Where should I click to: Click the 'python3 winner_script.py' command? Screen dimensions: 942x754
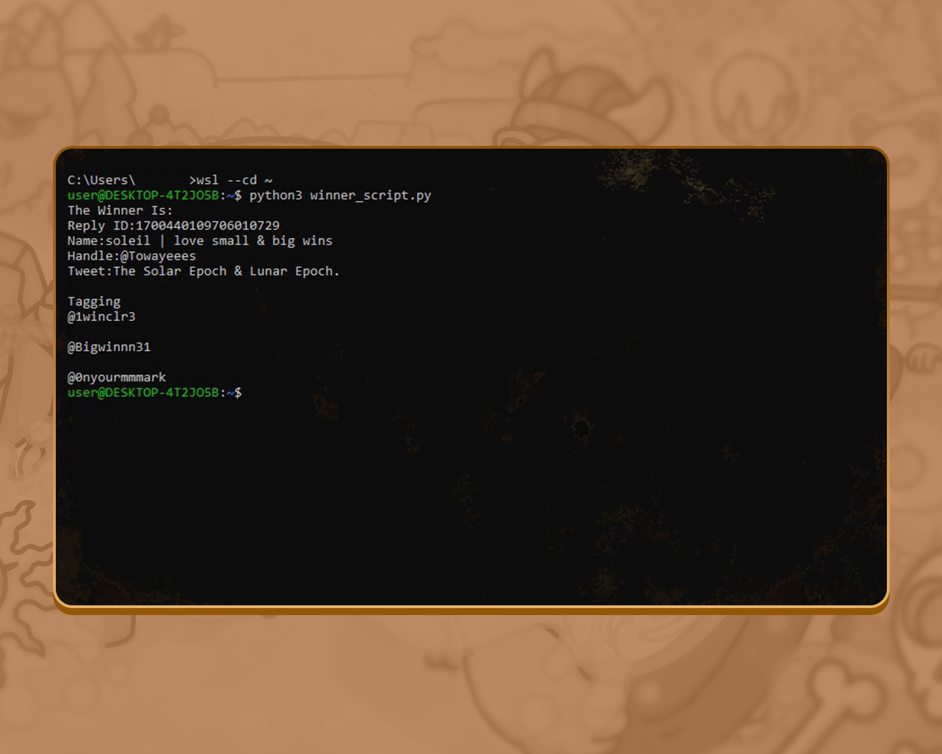tap(340, 195)
